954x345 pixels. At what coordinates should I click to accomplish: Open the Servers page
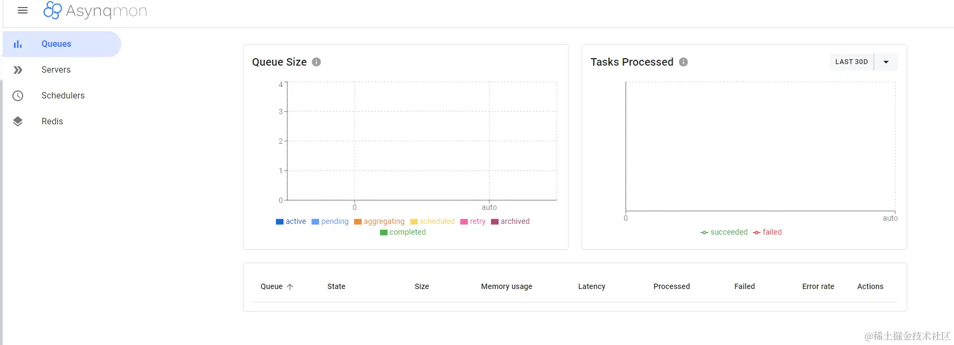[56, 70]
